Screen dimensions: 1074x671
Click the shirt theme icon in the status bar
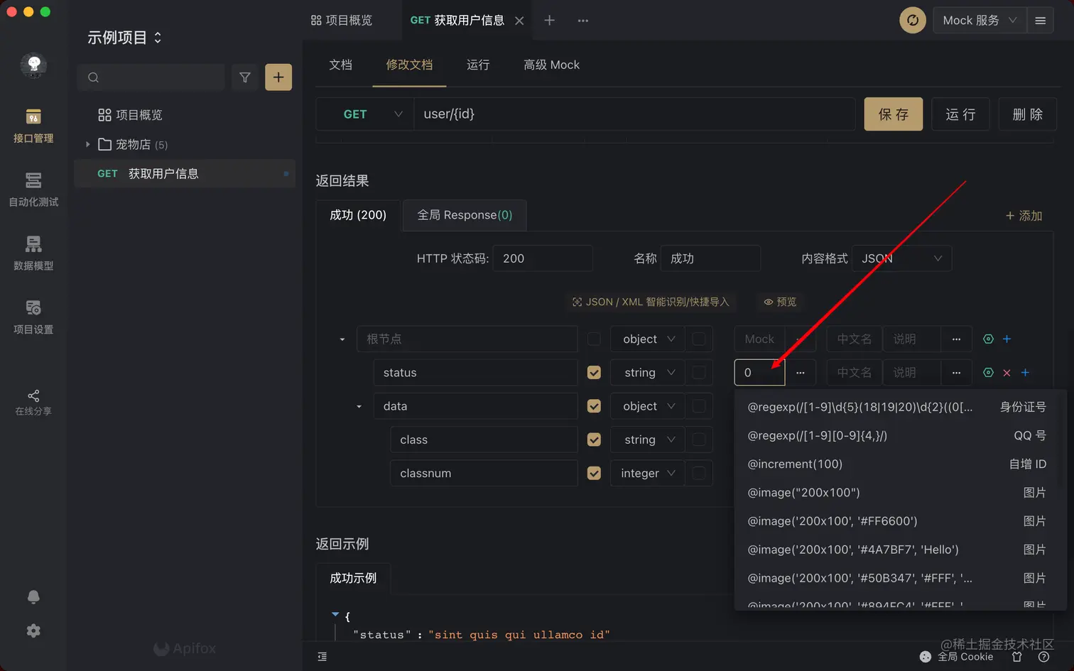[x=1017, y=657]
